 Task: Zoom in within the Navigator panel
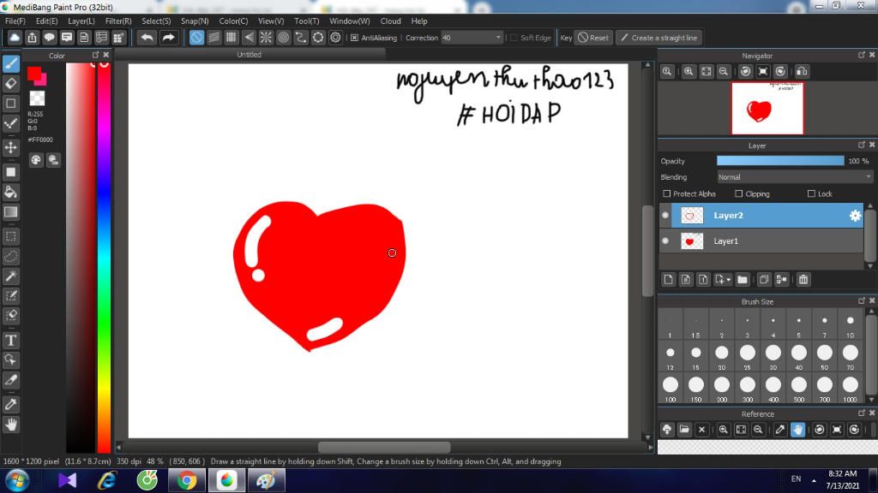689,72
